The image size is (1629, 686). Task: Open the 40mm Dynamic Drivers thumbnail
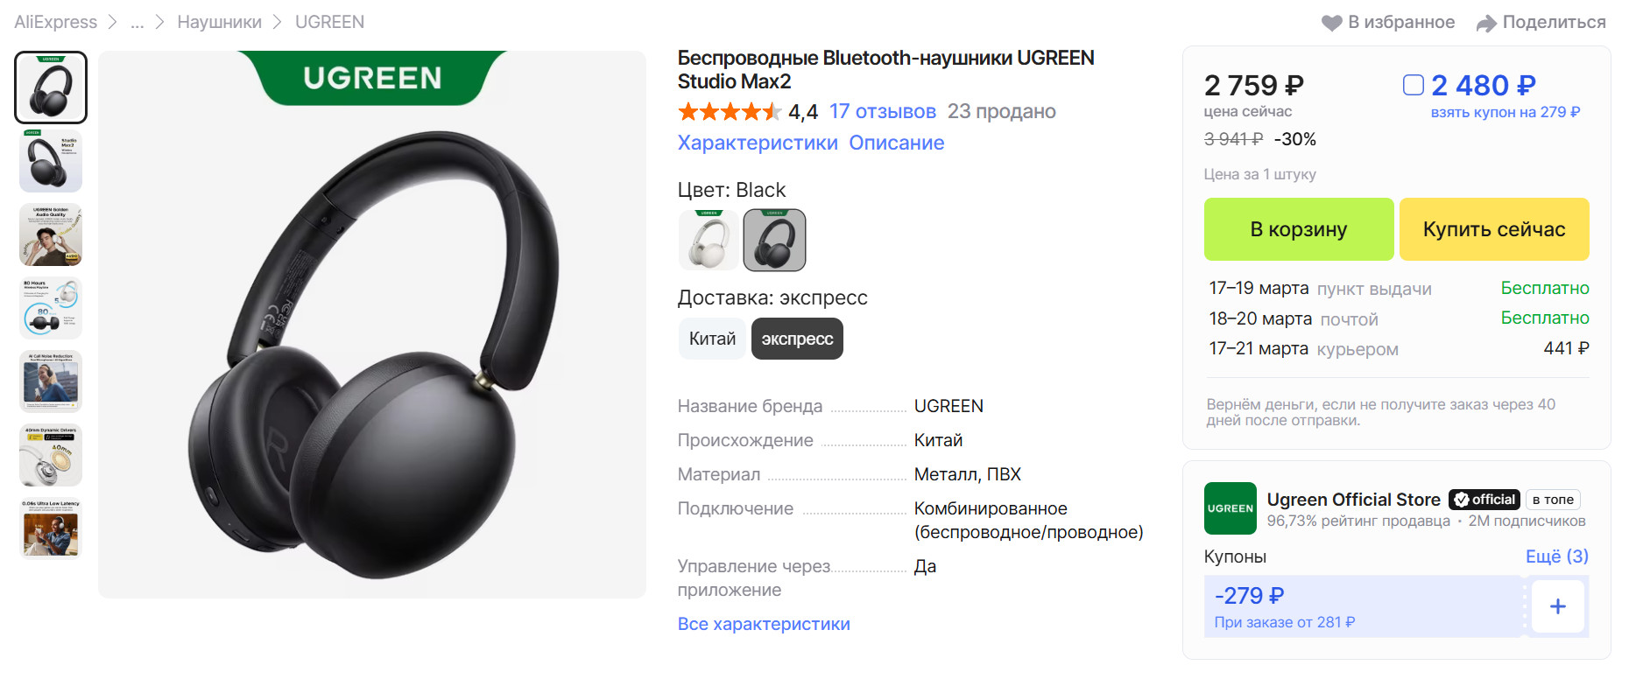(x=51, y=455)
